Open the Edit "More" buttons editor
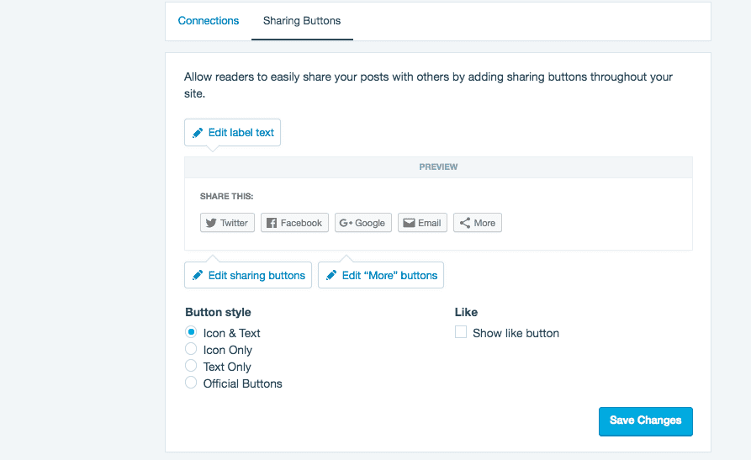Screen dimensions: 751x460 tap(381, 276)
